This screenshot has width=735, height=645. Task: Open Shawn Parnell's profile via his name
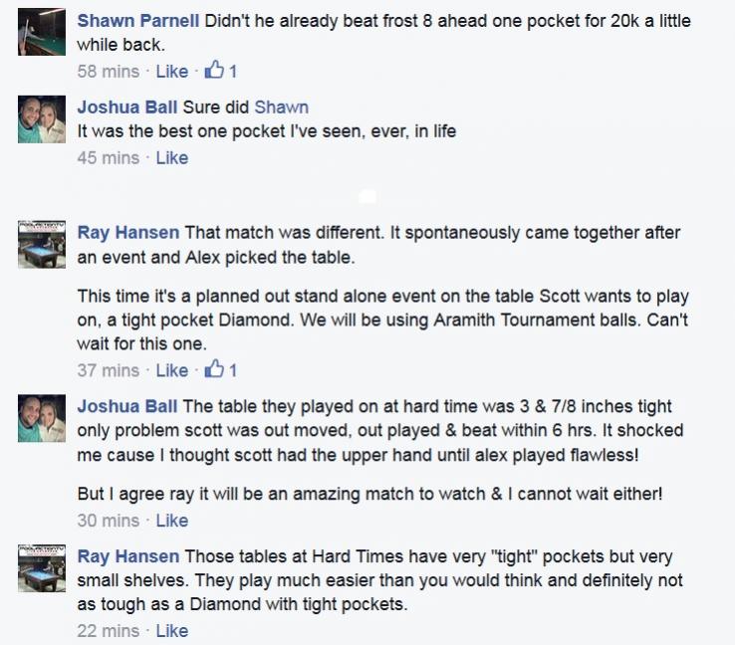coord(137,21)
